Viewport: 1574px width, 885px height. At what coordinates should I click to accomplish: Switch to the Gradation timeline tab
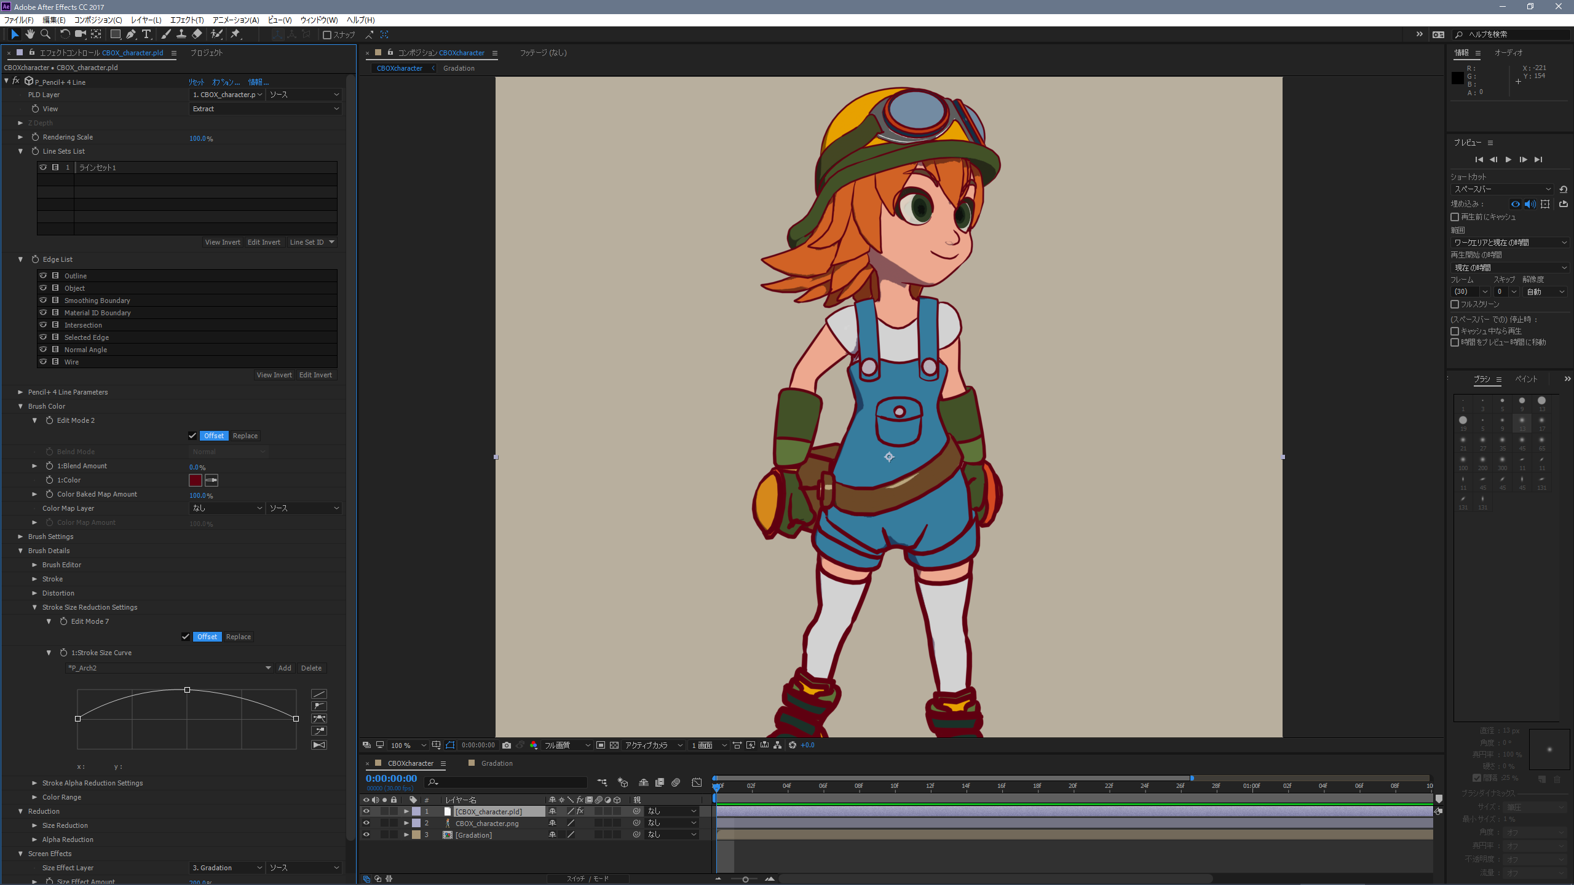(x=496, y=763)
